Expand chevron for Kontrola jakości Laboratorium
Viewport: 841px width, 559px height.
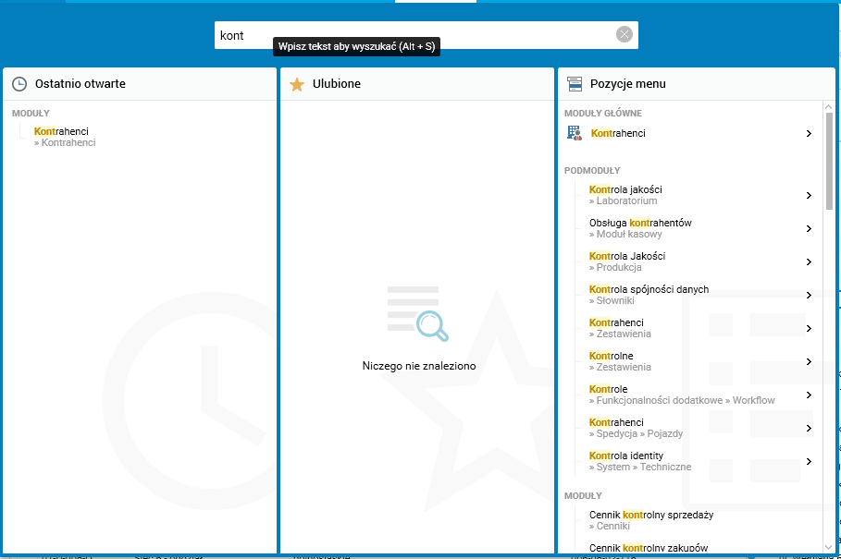[809, 196]
